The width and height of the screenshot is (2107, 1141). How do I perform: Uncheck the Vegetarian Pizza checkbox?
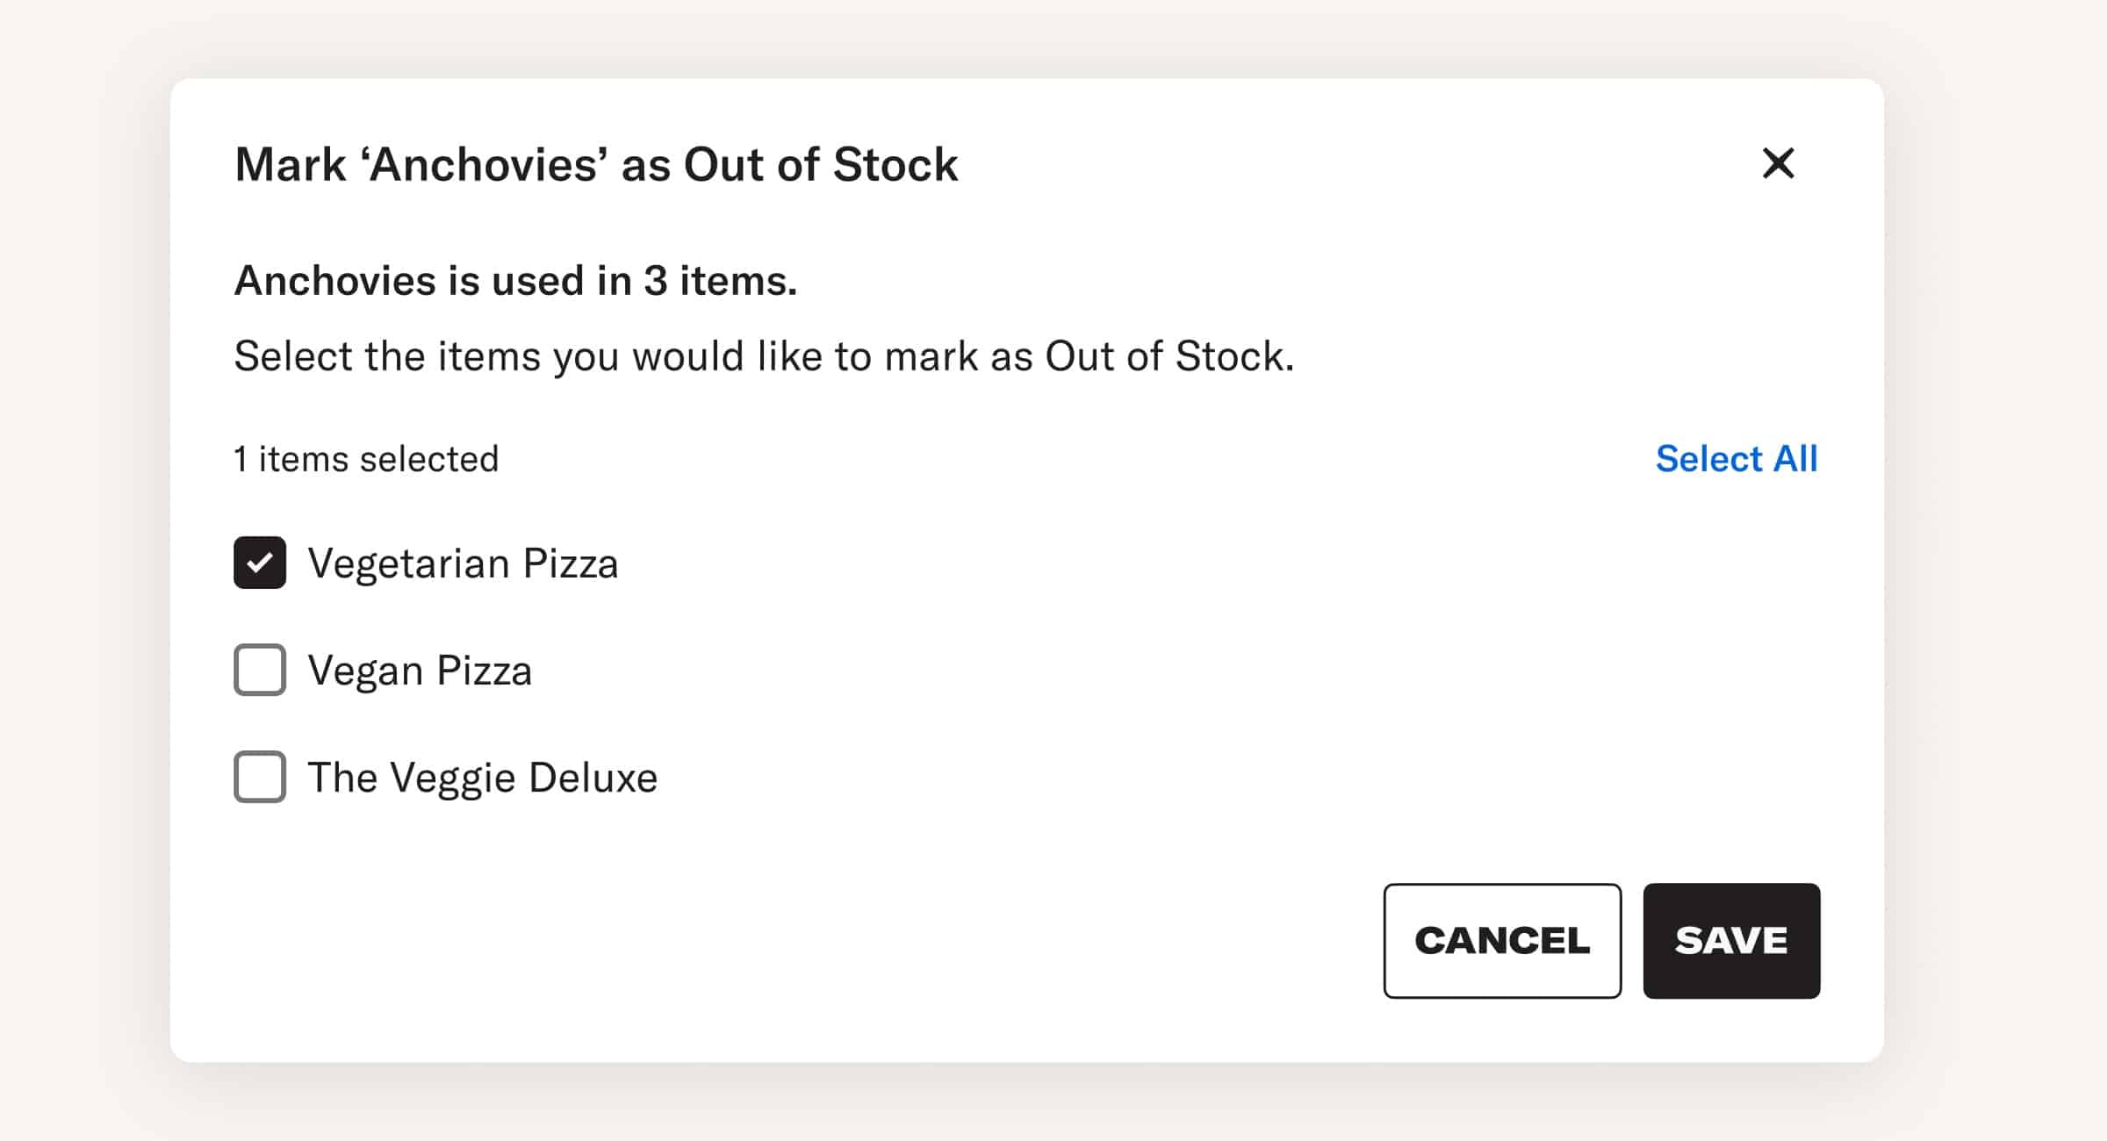[260, 563]
